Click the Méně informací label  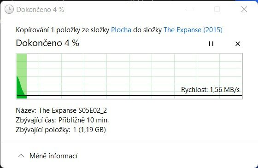click(53, 156)
